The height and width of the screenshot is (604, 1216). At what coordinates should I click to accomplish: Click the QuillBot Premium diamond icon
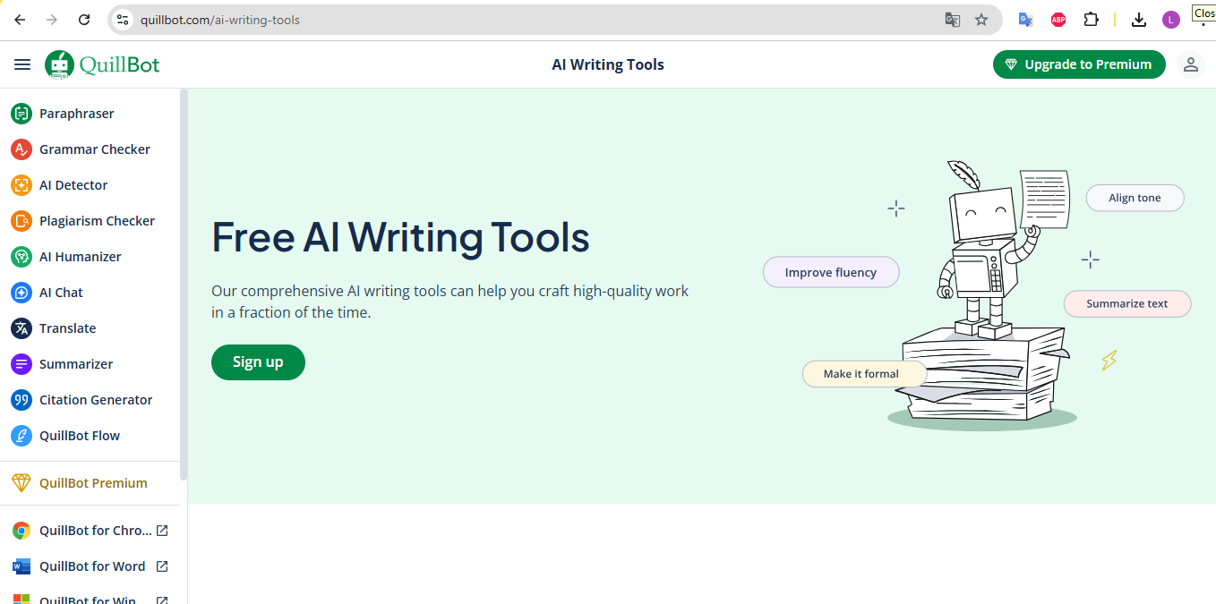tap(21, 483)
